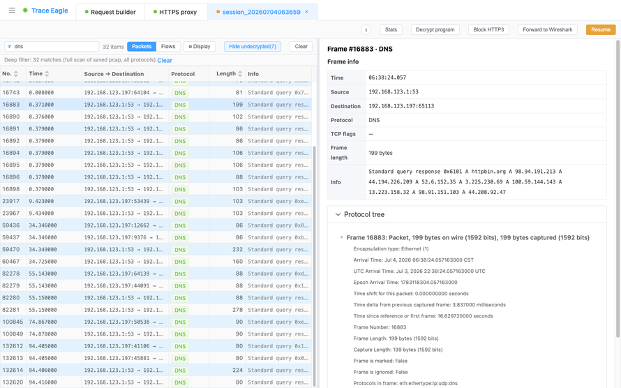
Task: Click Source value 192.168.123.1:53
Action: point(394,92)
